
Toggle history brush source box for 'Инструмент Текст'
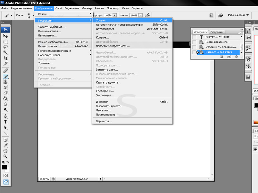click(194, 37)
